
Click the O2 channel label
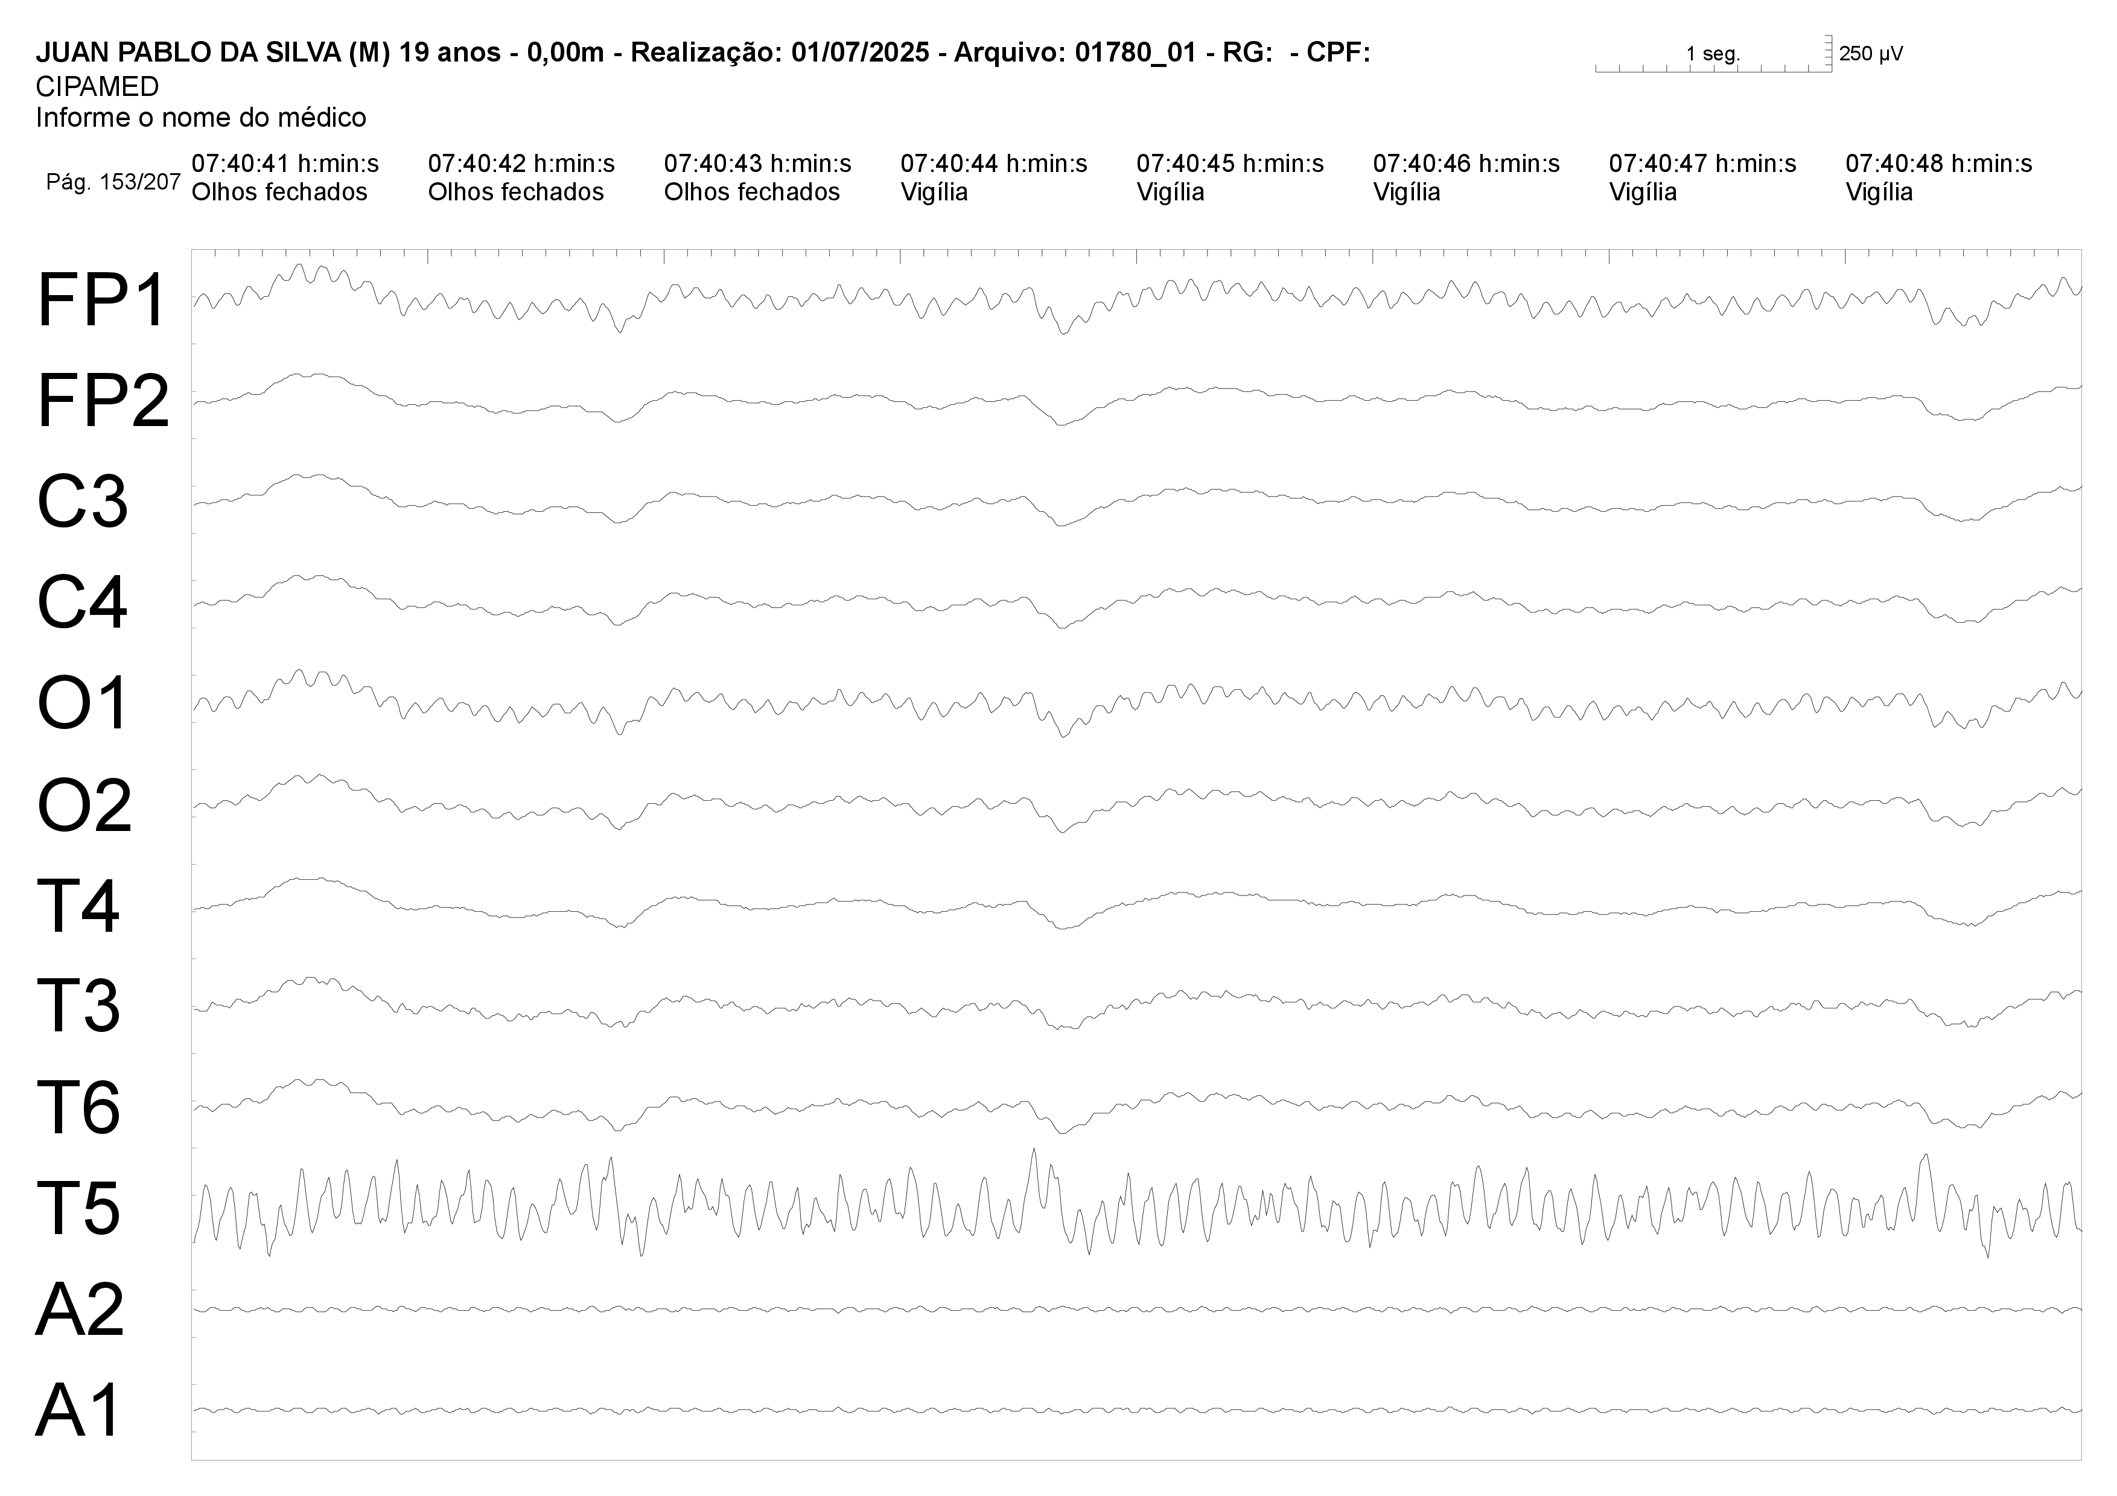tap(85, 804)
